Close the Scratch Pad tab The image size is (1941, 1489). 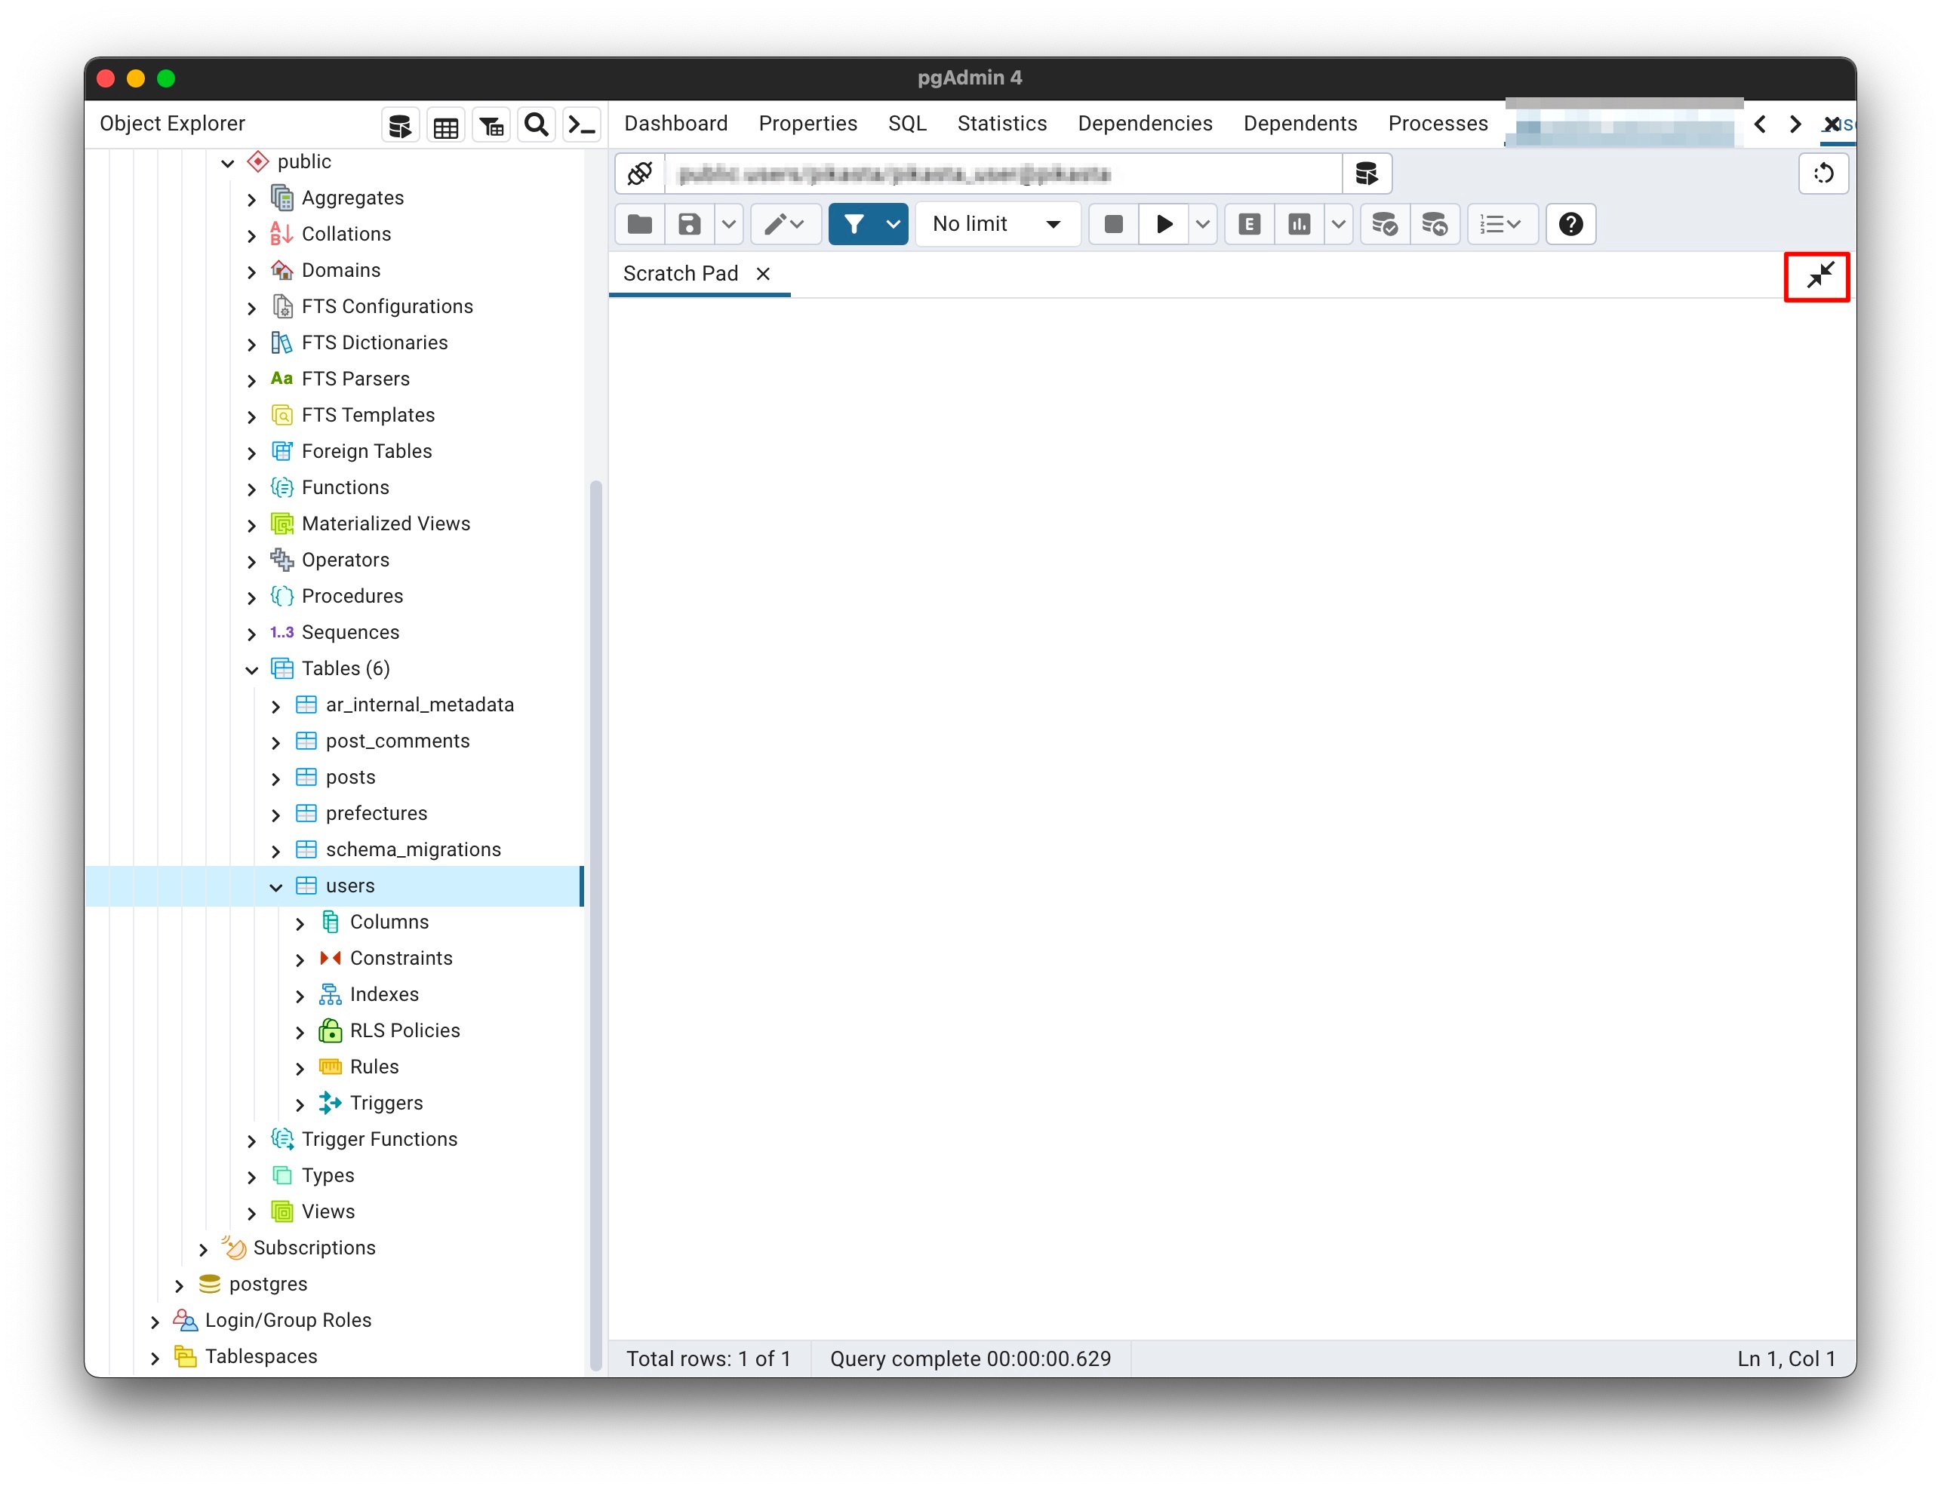pos(762,274)
